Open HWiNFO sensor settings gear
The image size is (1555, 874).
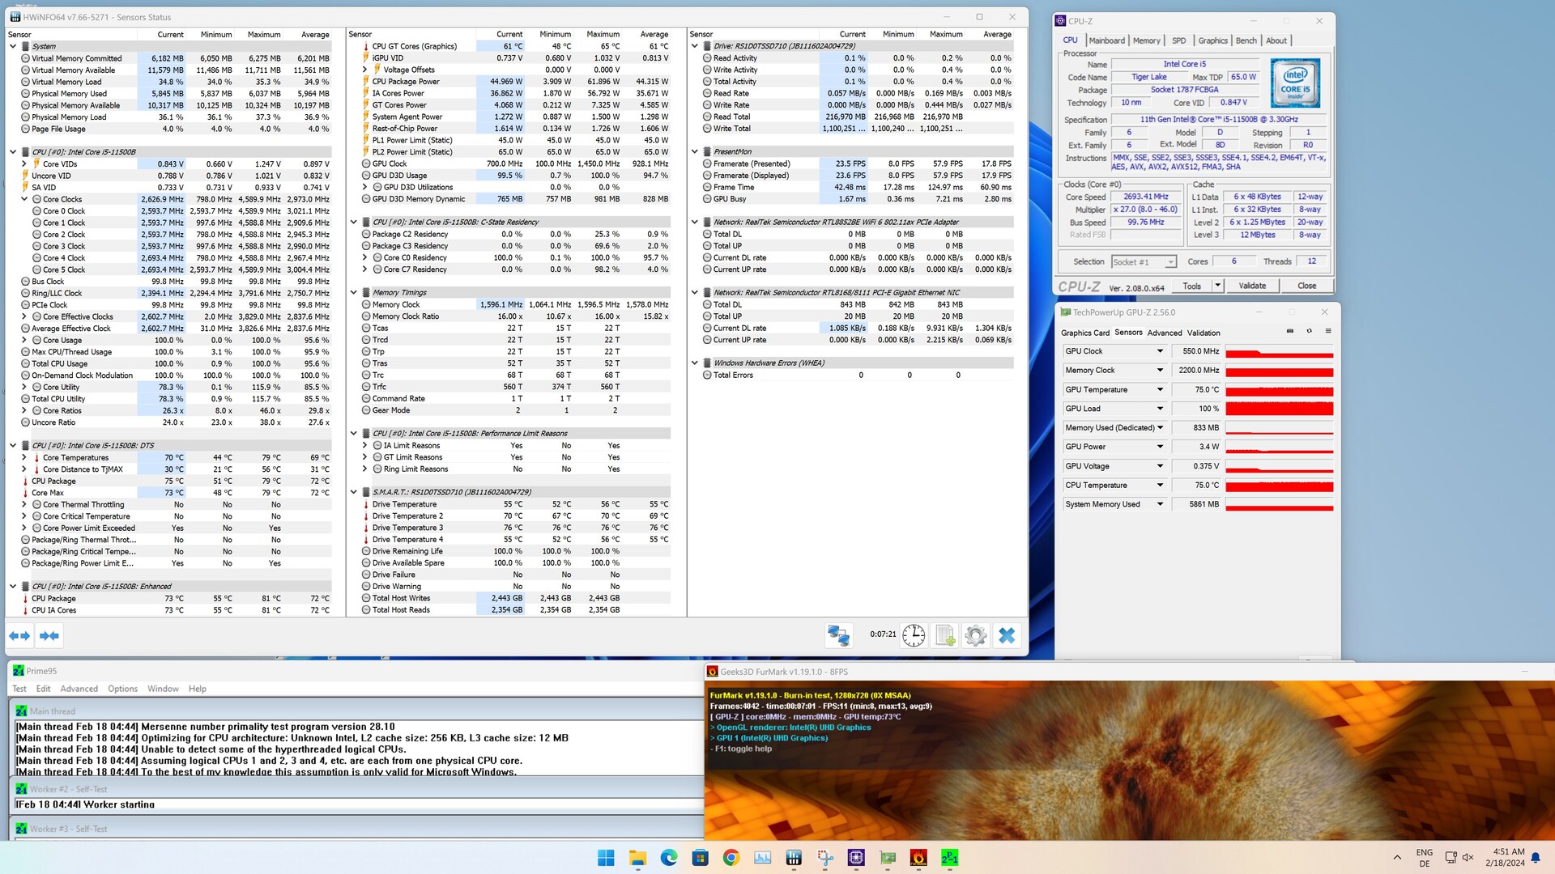[976, 635]
